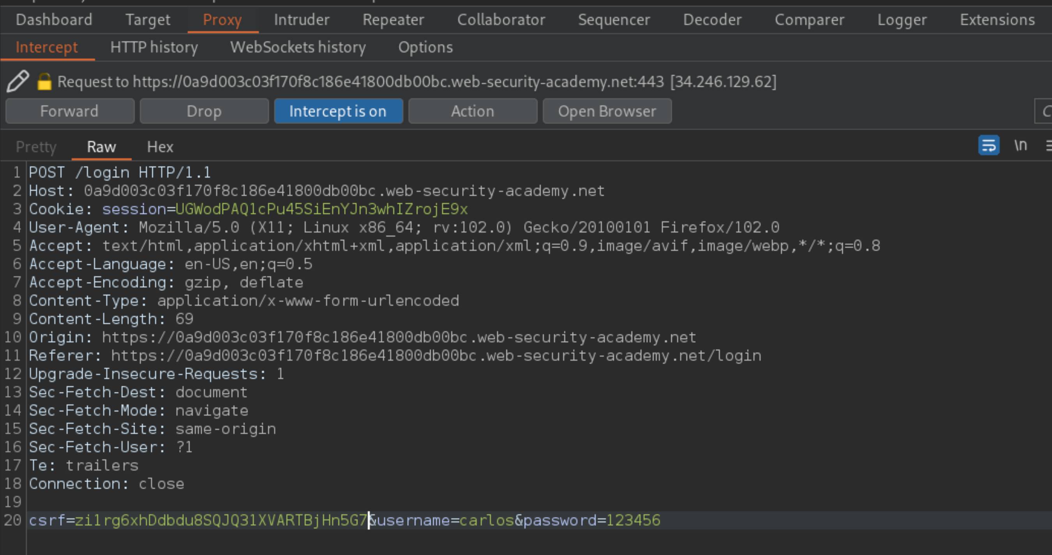The height and width of the screenshot is (555, 1052).
Task: Switch to WebSockets history tab
Action: (298, 47)
